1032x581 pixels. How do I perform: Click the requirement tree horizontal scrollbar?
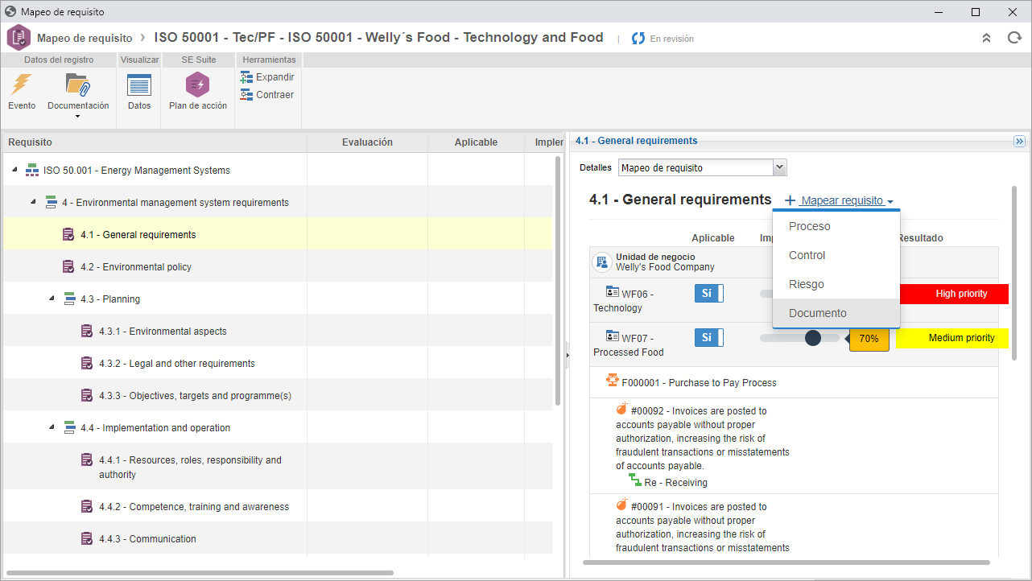[200, 573]
